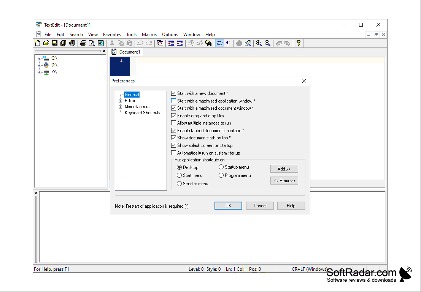Disable 'Enable drag and drop files' option
The image size is (421, 292).
pyautogui.click(x=174, y=116)
